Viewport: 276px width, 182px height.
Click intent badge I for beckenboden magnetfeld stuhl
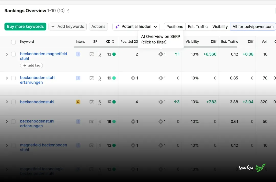tap(78, 54)
